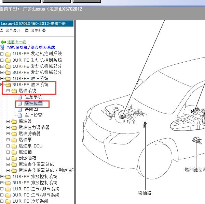Expand 3UR-FE 进气/排气系统 node

[2, 195]
